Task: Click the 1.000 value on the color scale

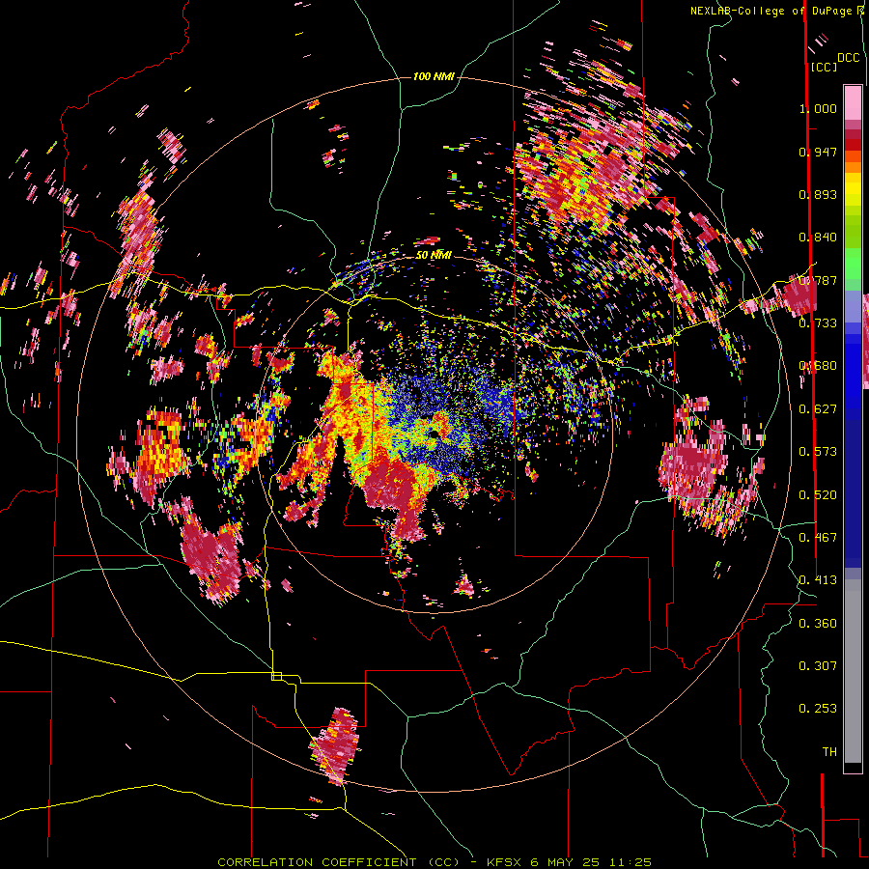Action: [818, 108]
